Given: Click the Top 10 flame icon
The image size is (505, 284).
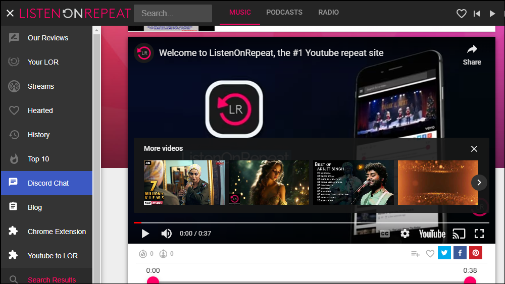Looking at the screenshot, I should click(x=14, y=158).
